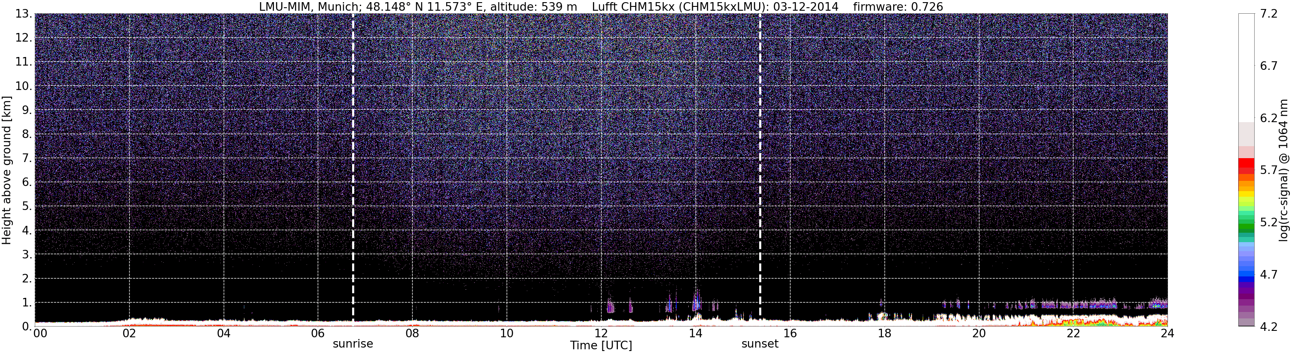The width and height of the screenshot is (1292, 354).
Task: Click the colorbar 7.2 value label
Action: pos(1269,14)
